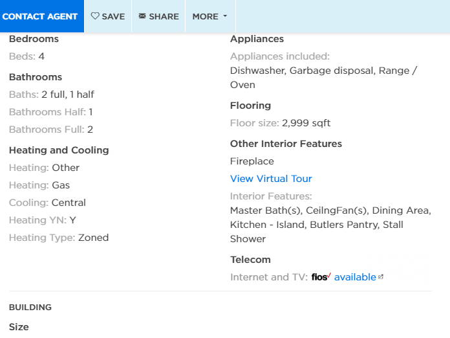Viewport: 450px width, 338px height.
Task: Click the external link icon beside 'available'
Action: coord(381,277)
